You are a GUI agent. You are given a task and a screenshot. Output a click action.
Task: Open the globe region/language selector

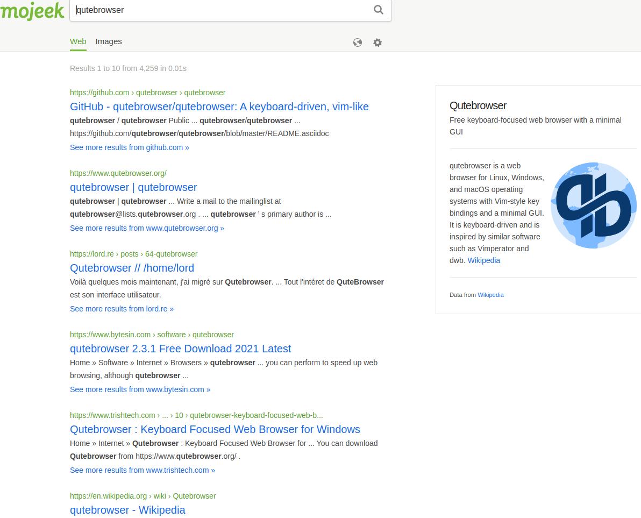358,42
